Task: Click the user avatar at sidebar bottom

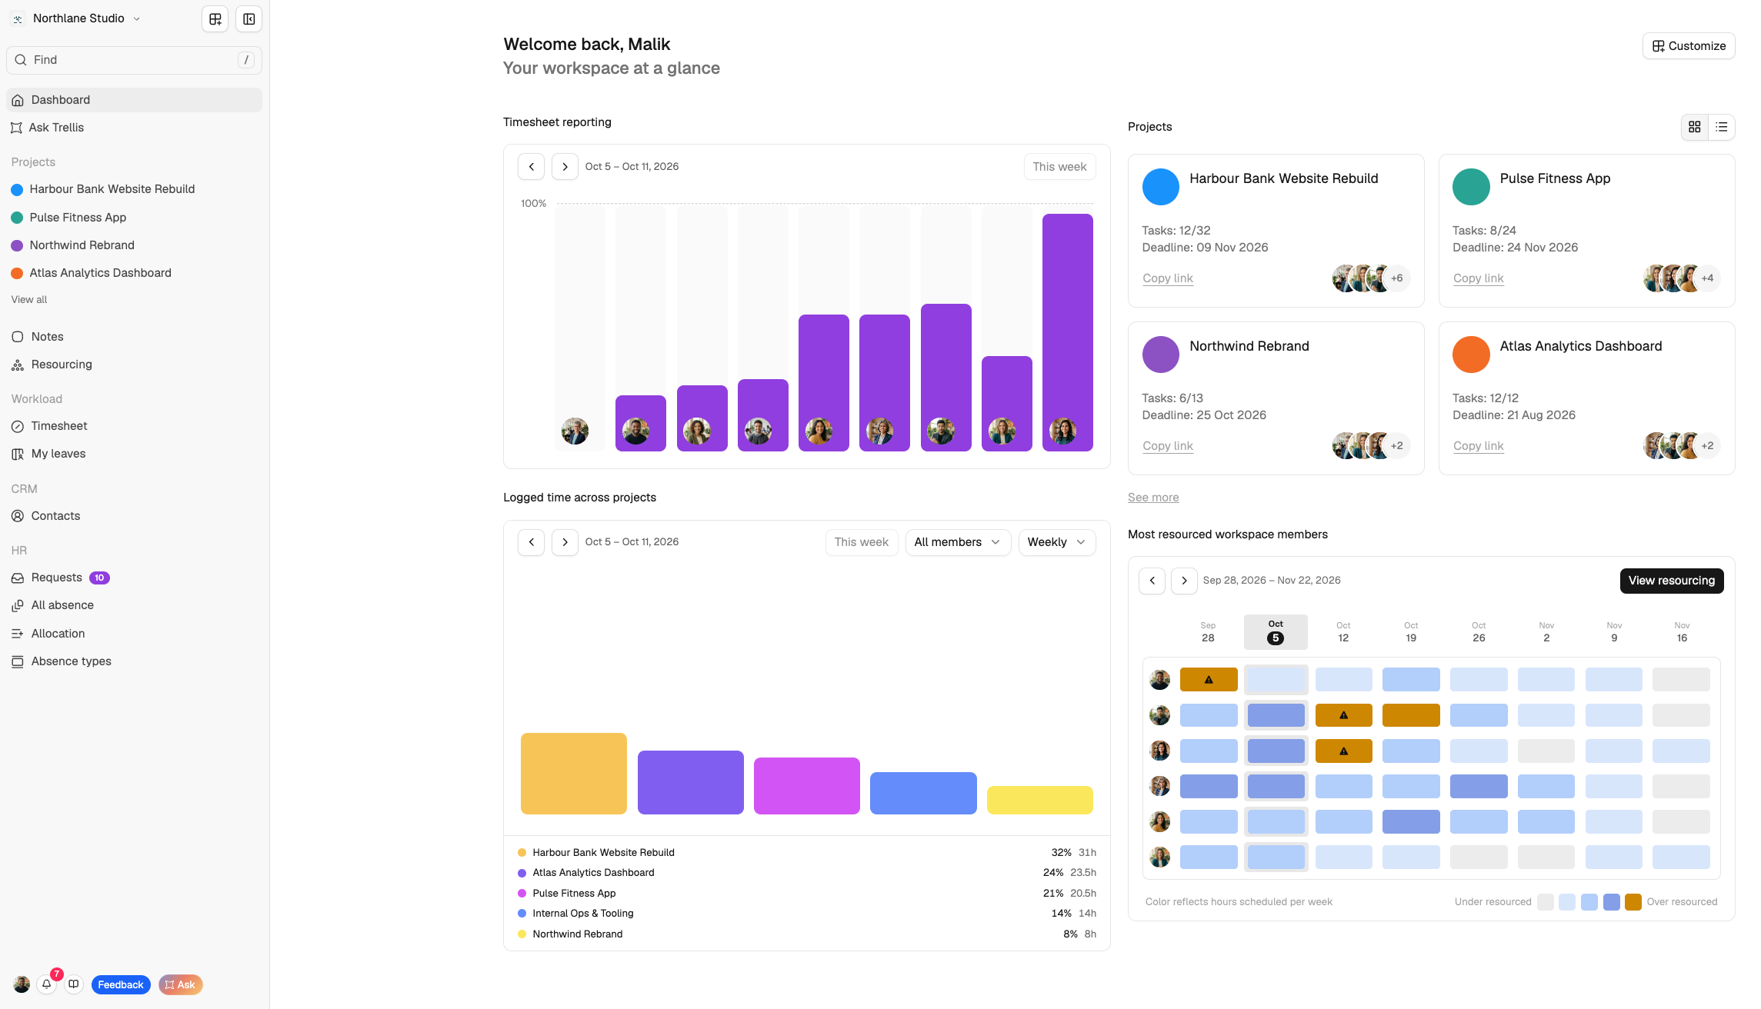Action: coord(22,984)
